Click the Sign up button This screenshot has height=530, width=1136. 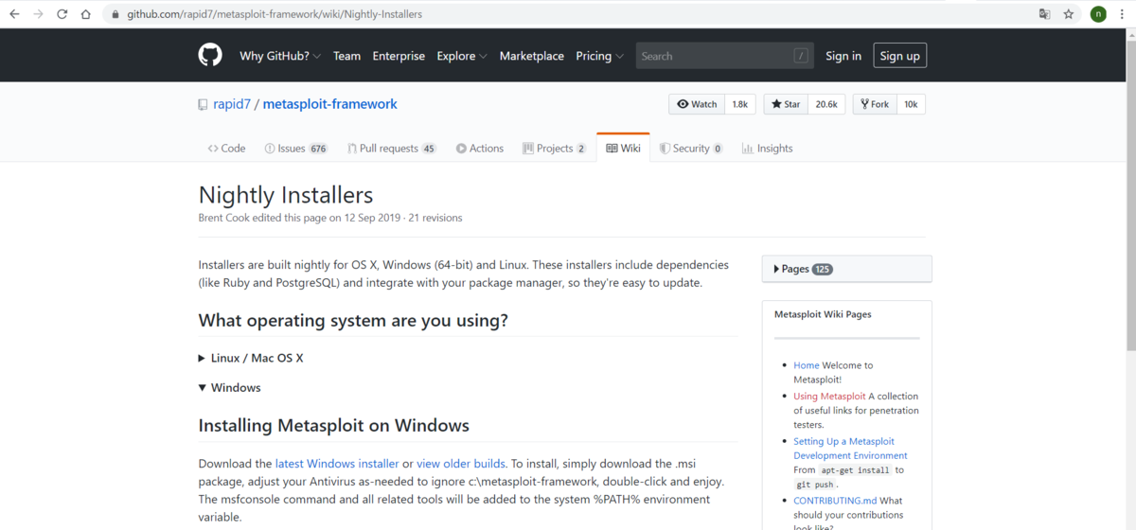899,56
